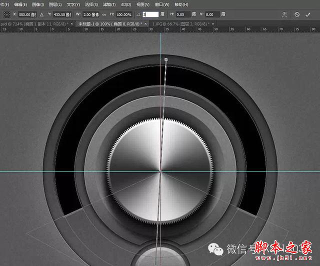Click the horizontal ruler above the canvas
The height and width of the screenshot is (266, 320).
point(160,29)
